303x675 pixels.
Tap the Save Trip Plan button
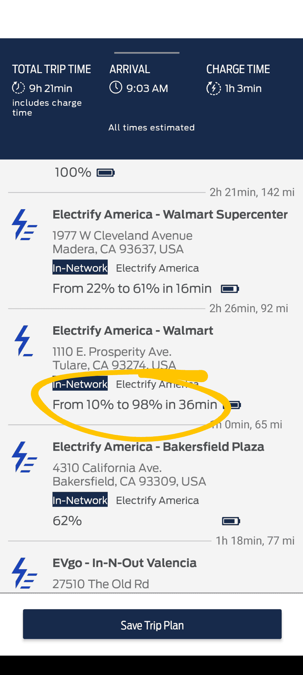coord(152,625)
